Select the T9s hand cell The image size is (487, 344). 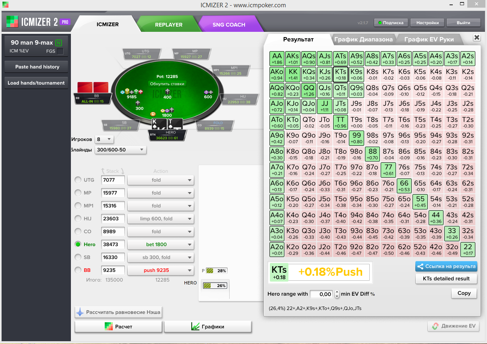[x=356, y=122]
